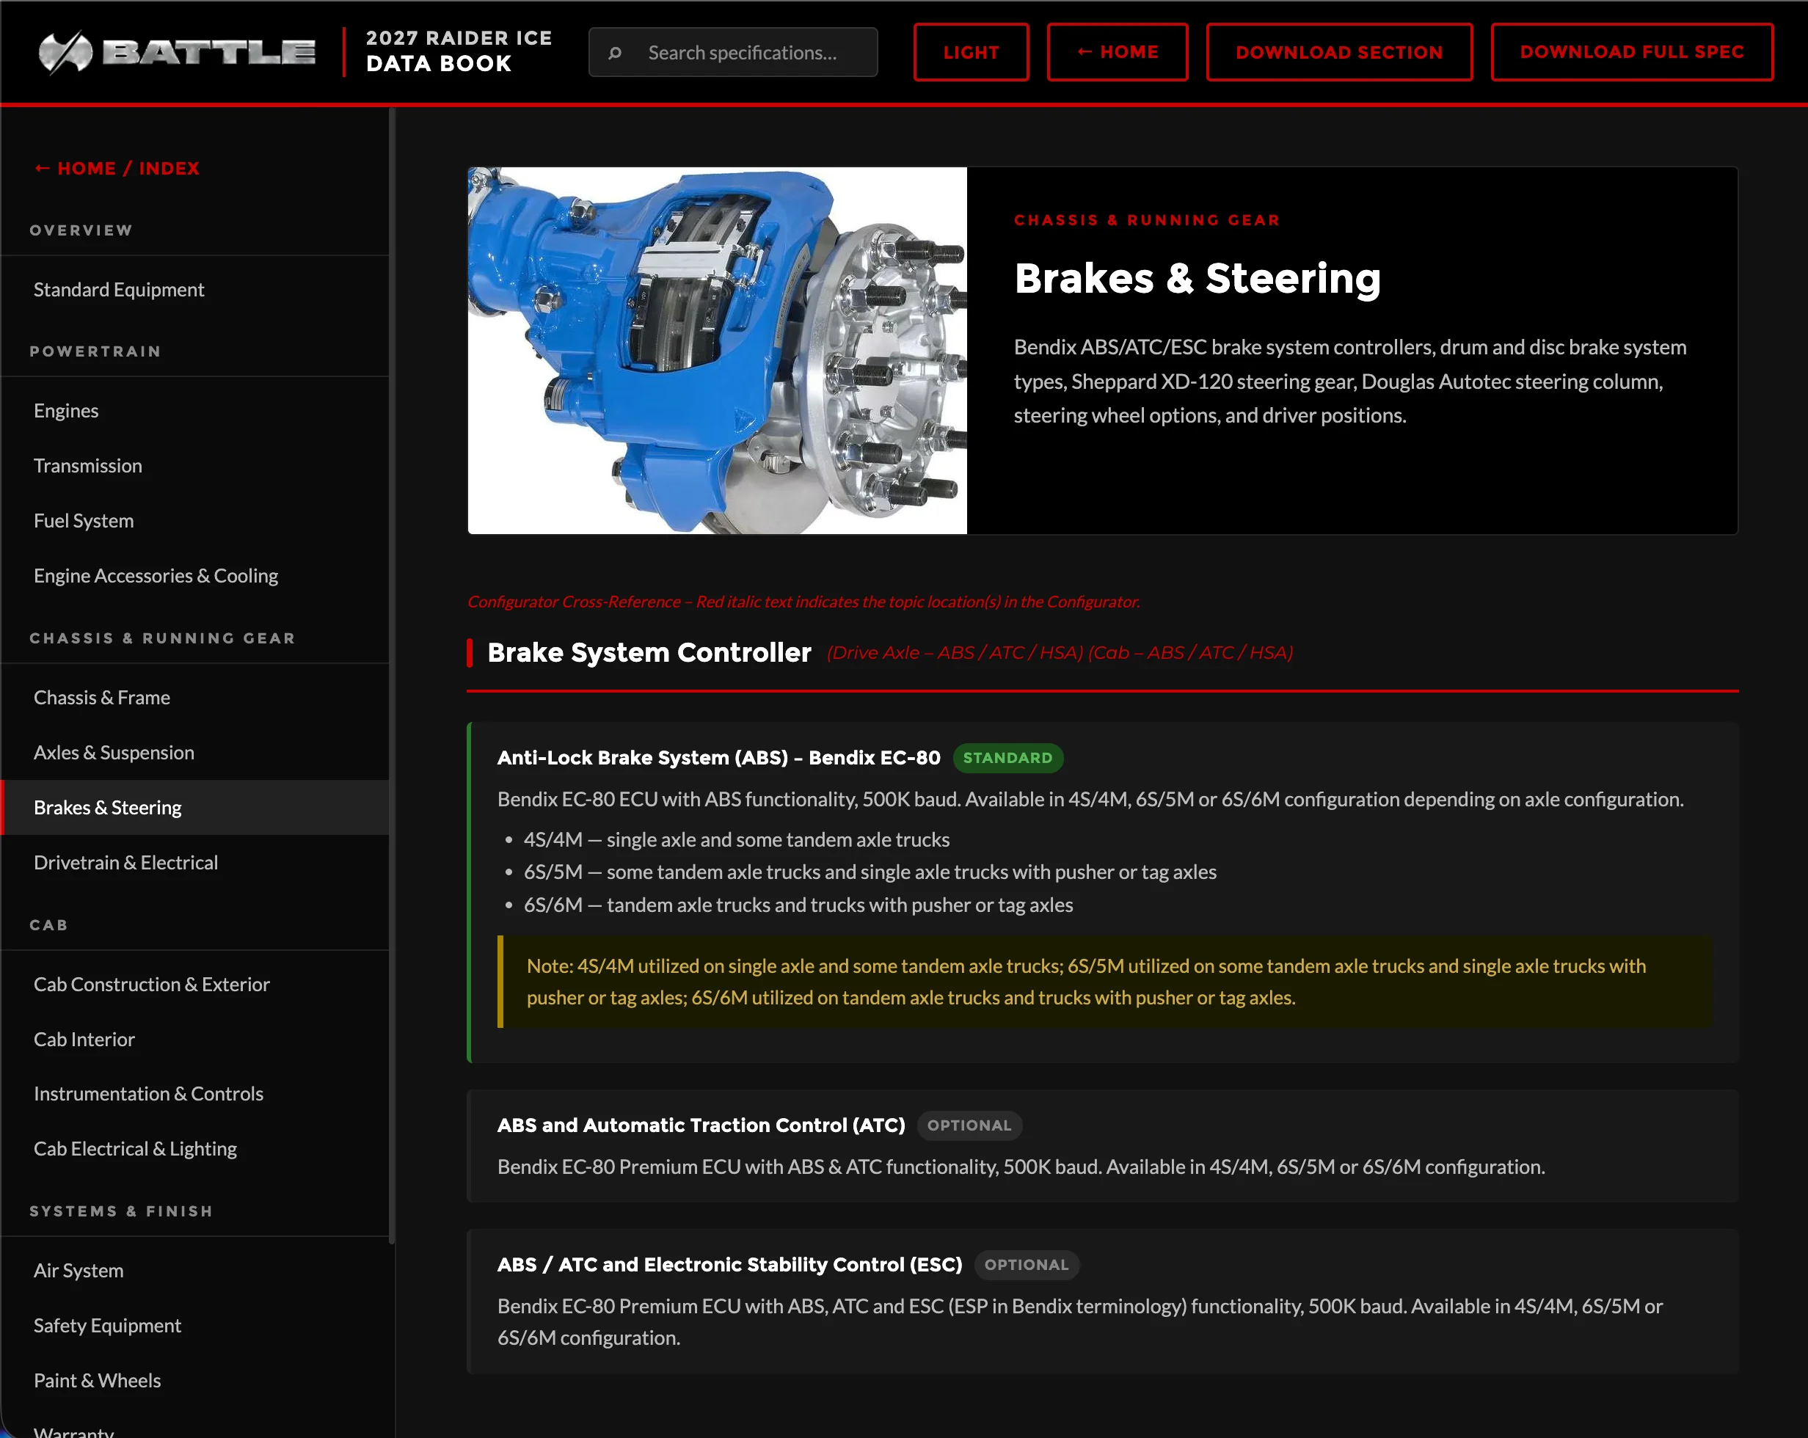Click Download Full Spec button
The width and height of the screenshot is (1808, 1438).
point(1632,52)
